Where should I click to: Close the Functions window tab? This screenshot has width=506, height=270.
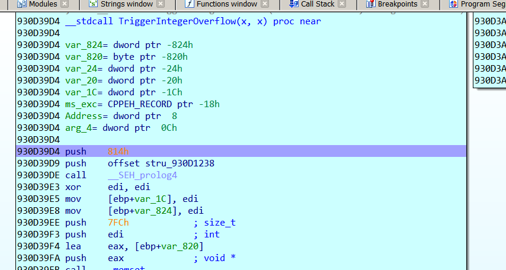[x=266, y=4]
